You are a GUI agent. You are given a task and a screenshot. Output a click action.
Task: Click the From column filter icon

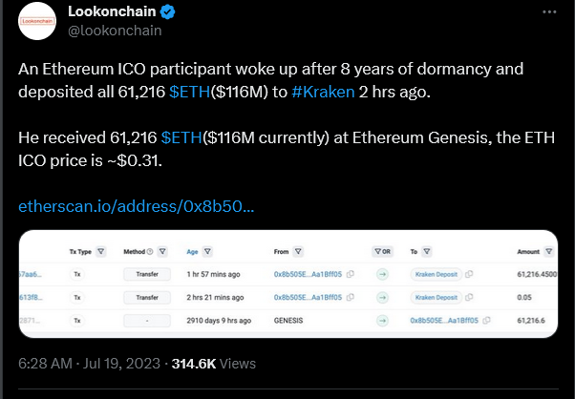pyautogui.click(x=298, y=252)
